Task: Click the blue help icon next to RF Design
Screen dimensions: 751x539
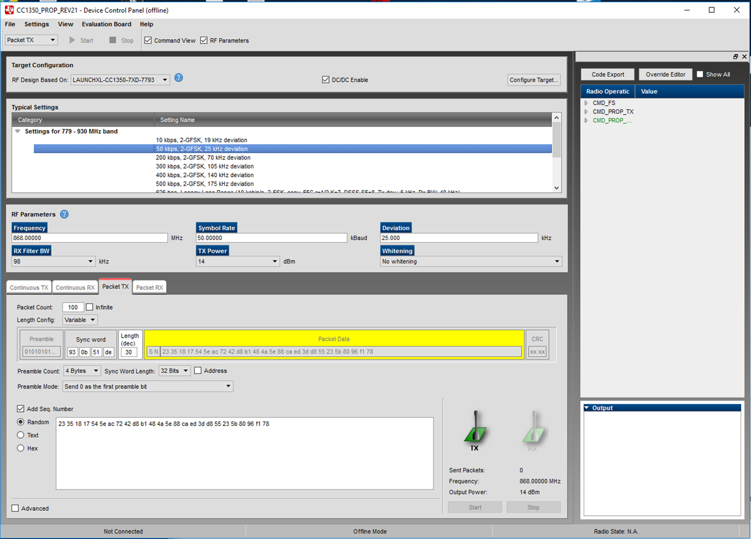Action: point(178,78)
